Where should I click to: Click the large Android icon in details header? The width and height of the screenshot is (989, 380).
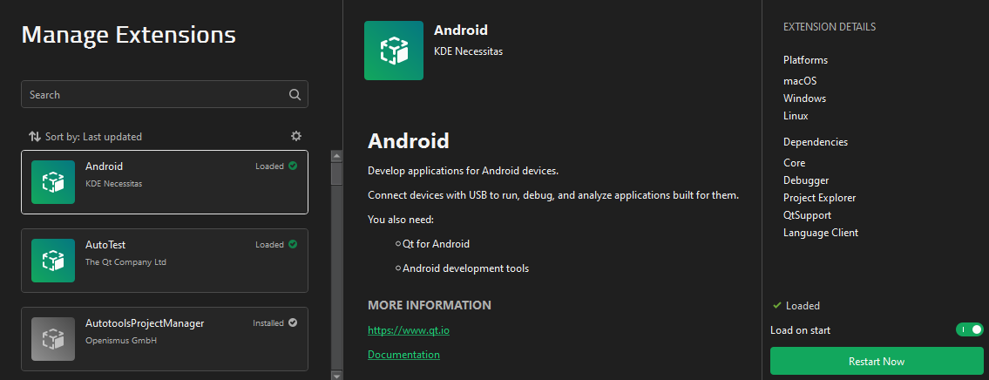(394, 51)
